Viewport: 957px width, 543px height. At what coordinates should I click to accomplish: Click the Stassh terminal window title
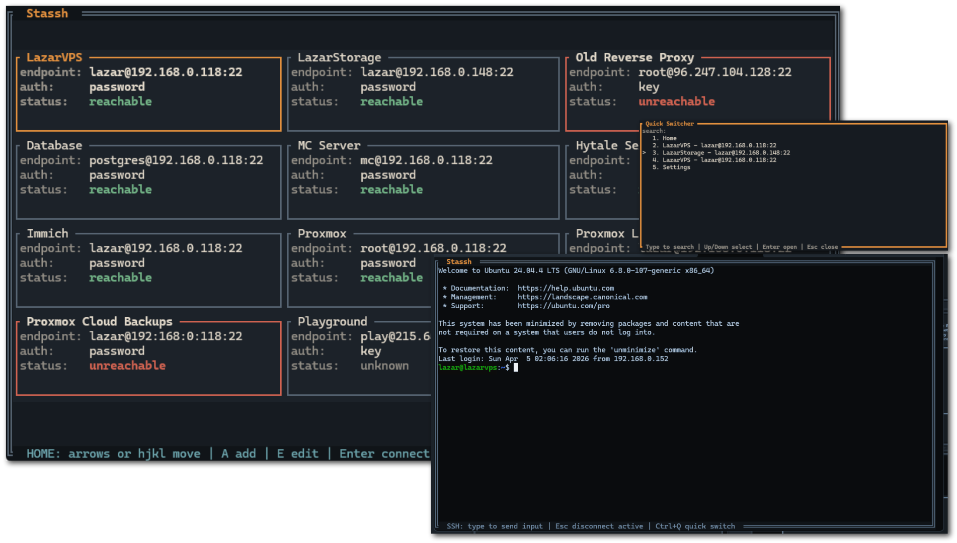click(459, 261)
